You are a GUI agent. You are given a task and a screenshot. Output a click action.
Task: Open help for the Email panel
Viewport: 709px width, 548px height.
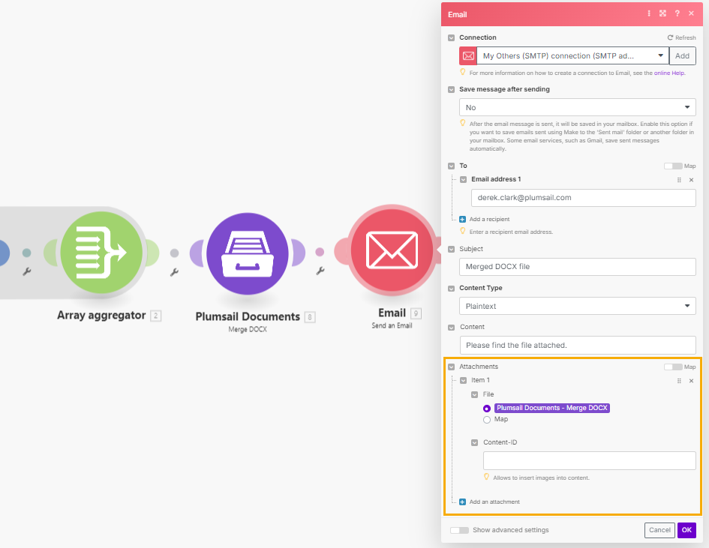tap(677, 13)
